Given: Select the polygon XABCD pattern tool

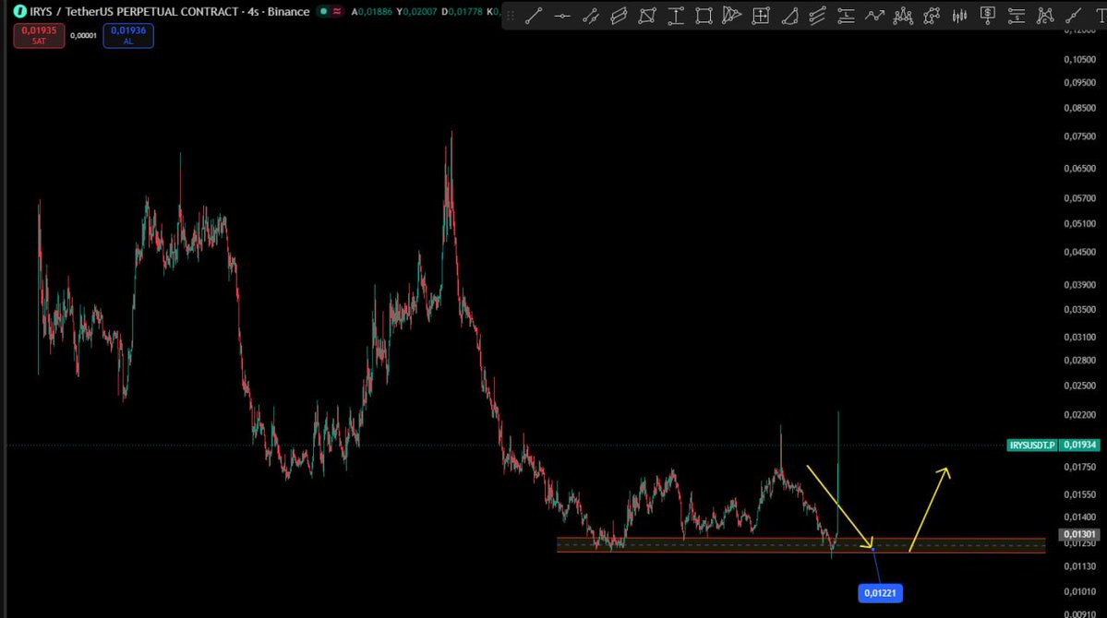Looking at the screenshot, I should pos(932,16).
